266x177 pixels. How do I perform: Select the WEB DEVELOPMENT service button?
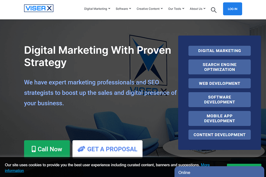click(x=219, y=83)
